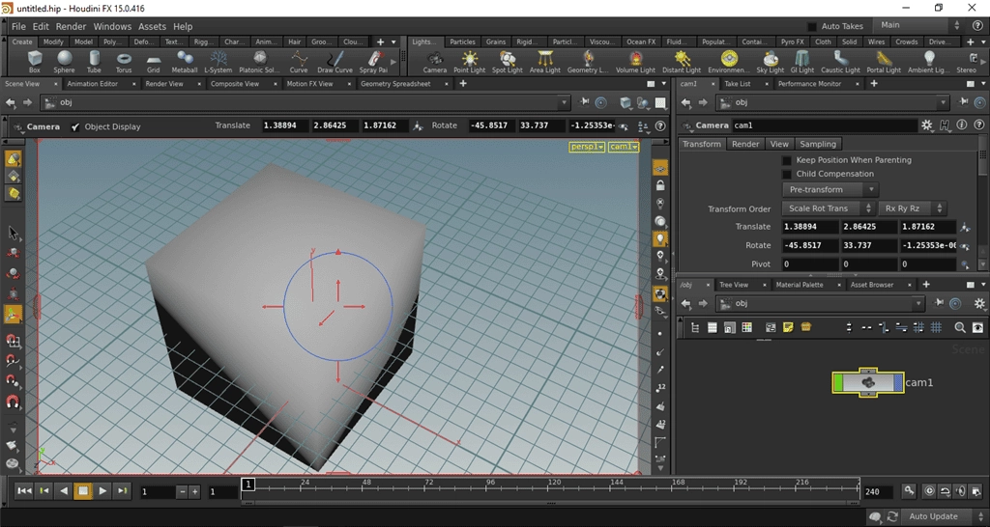Select the Platonic Solids shelf tool
This screenshot has width=990, height=527.
pyautogui.click(x=259, y=62)
